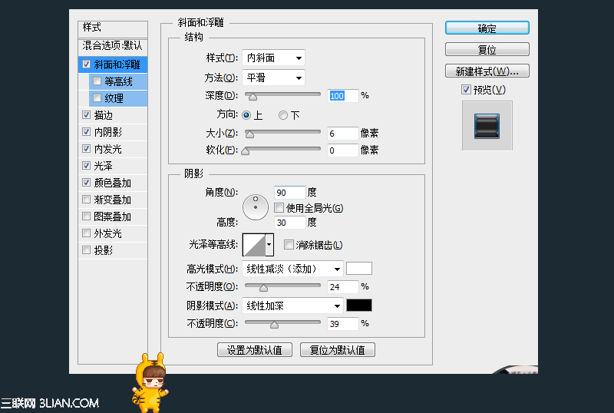Toggle the 描边 checkbox
614x413 pixels.
pos(86,115)
